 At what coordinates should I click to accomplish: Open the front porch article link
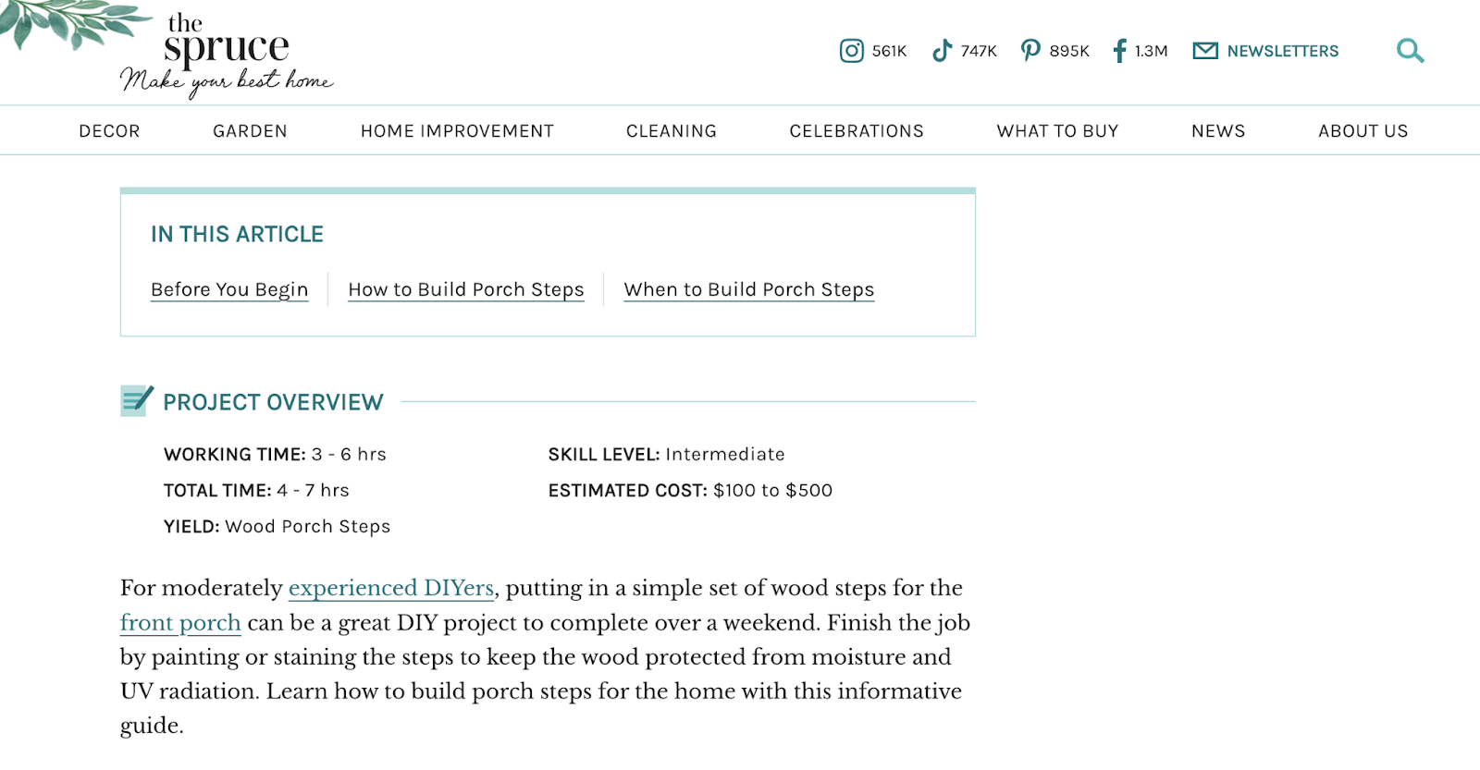[x=180, y=623]
